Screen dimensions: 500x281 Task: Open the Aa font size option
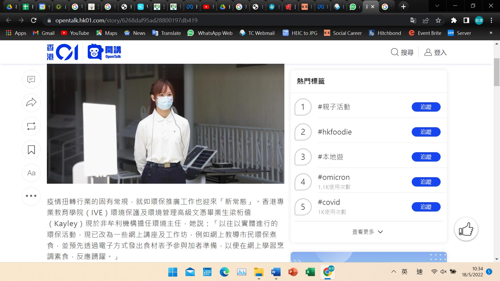coord(31,173)
